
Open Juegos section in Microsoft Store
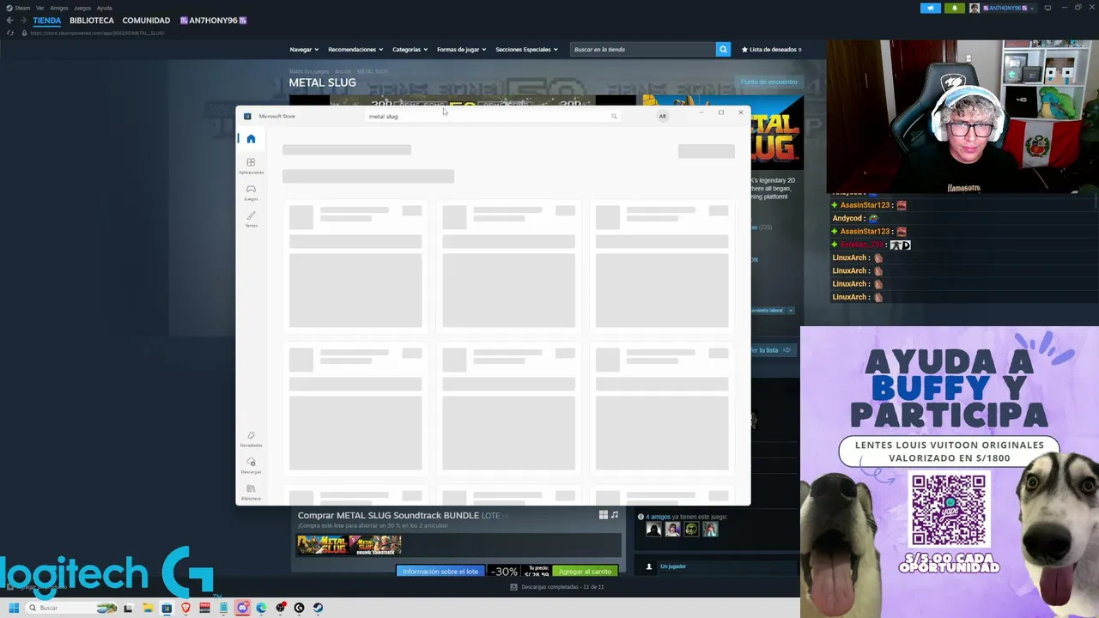click(251, 192)
